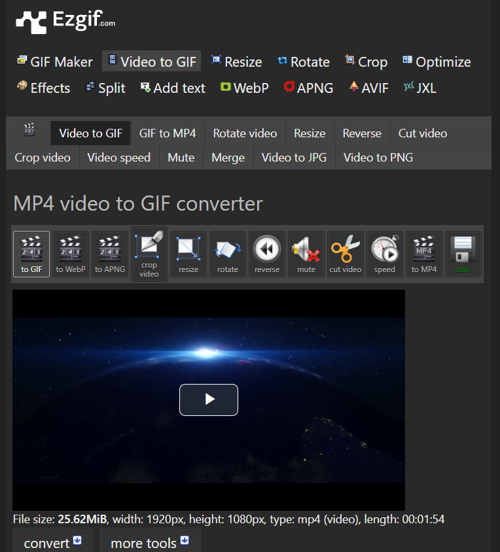The image size is (500, 552).
Task: Click the 'to MP4' tool icon
Action: coord(424,254)
